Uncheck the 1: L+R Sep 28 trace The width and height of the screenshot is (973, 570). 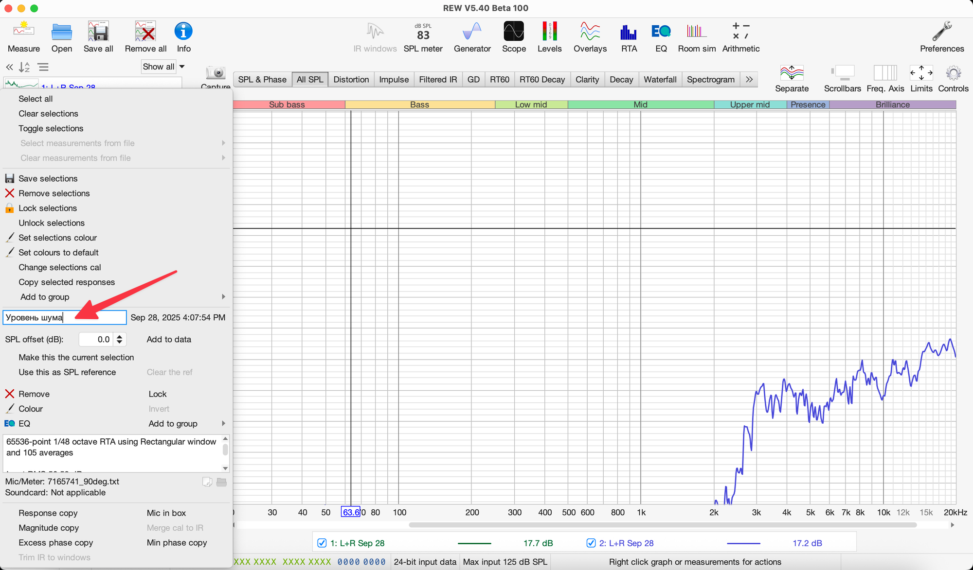tap(322, 543)
